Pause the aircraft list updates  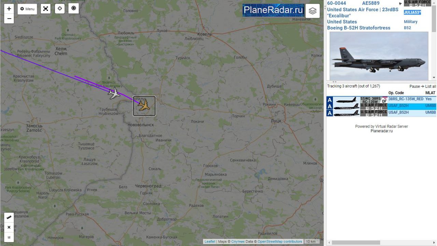click(x=414, y=86)
